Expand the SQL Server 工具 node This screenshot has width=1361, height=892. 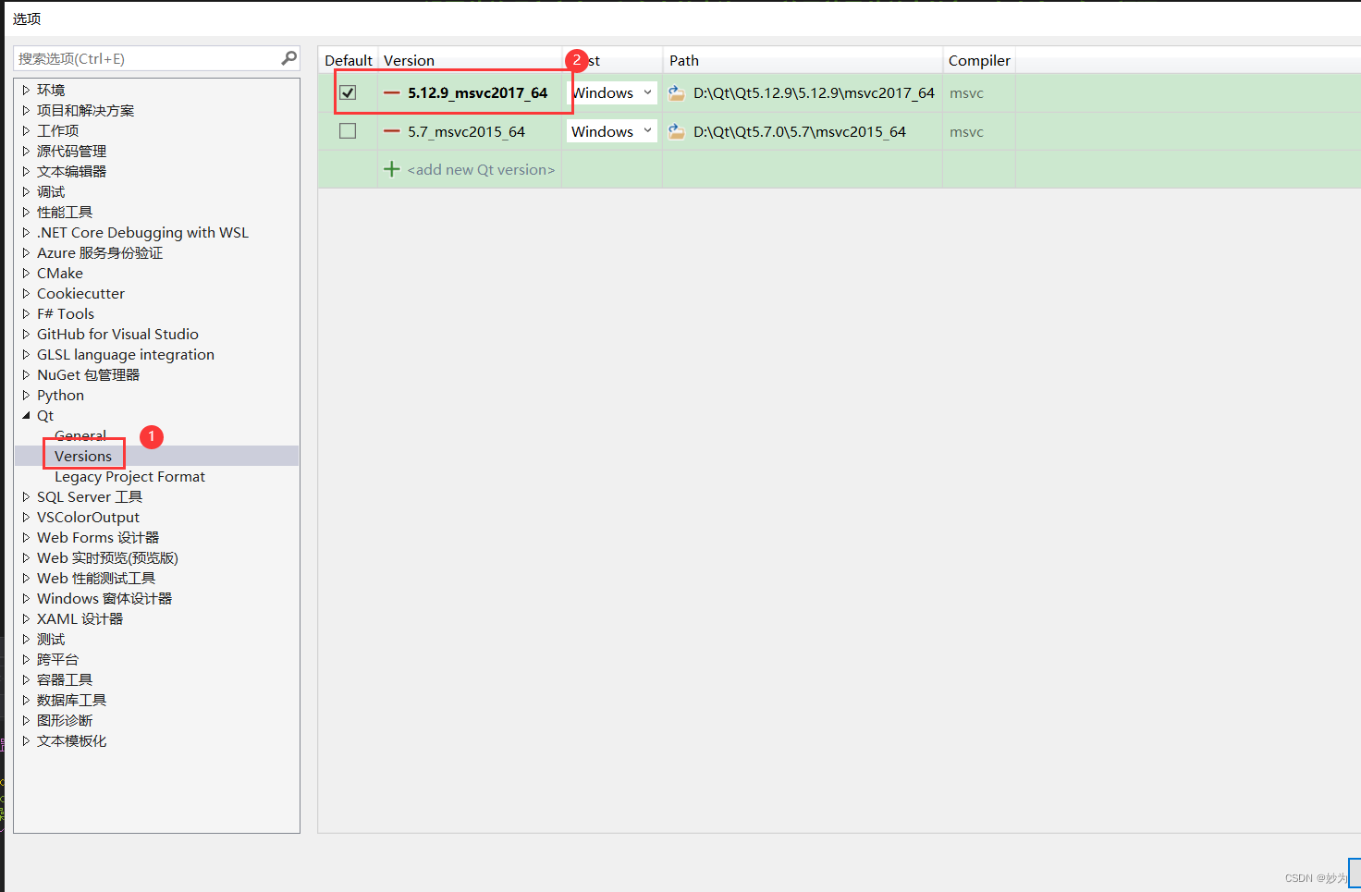click(x=26, y=496)
